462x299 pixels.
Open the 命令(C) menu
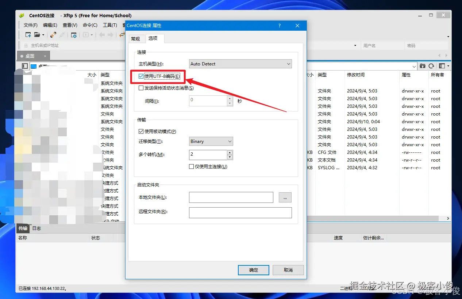pyautogui.click(x=90, y=25)
